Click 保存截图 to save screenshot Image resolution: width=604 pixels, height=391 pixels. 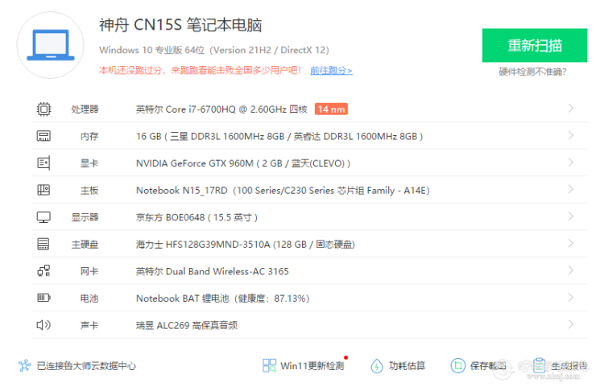coord(478,366)
